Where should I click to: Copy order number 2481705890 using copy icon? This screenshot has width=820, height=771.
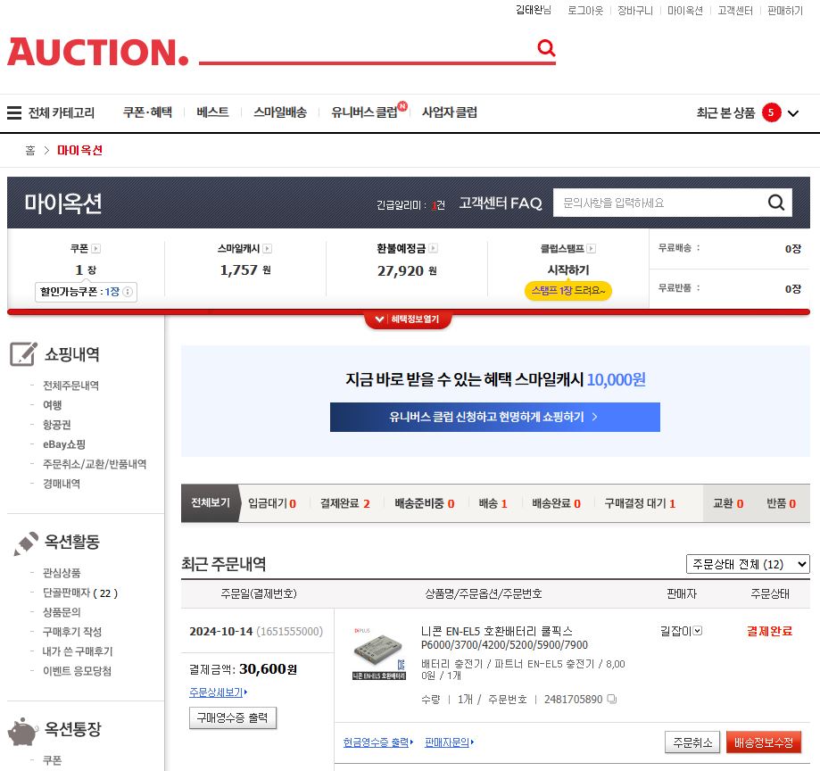612,700
